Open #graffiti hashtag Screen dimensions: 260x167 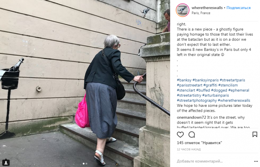pyautogui.click(x=210, y=85)
